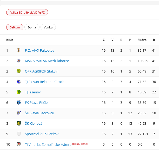Click the MŠK SPARTAK Medzilaborce club logo

pyautogui.click(x=18, y=61)
